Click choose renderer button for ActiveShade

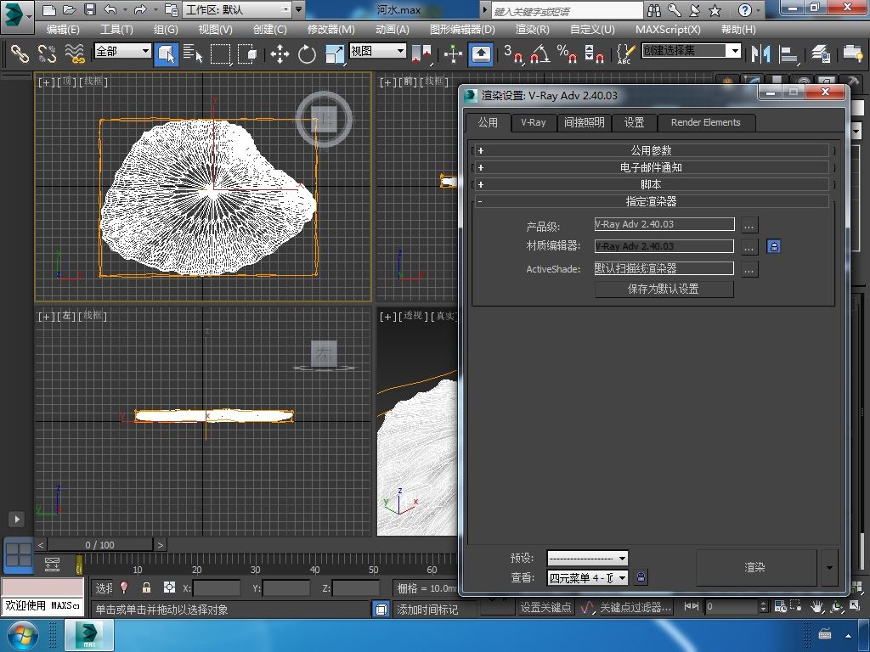pos(749,270)
